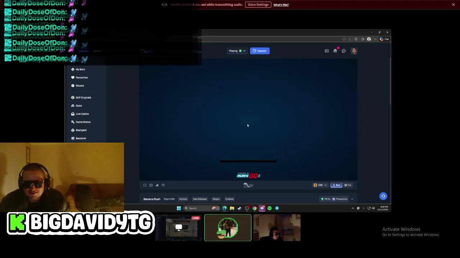
Task: Select the rightmost webcam thumbnail
Action: click(x=277, y=228)
